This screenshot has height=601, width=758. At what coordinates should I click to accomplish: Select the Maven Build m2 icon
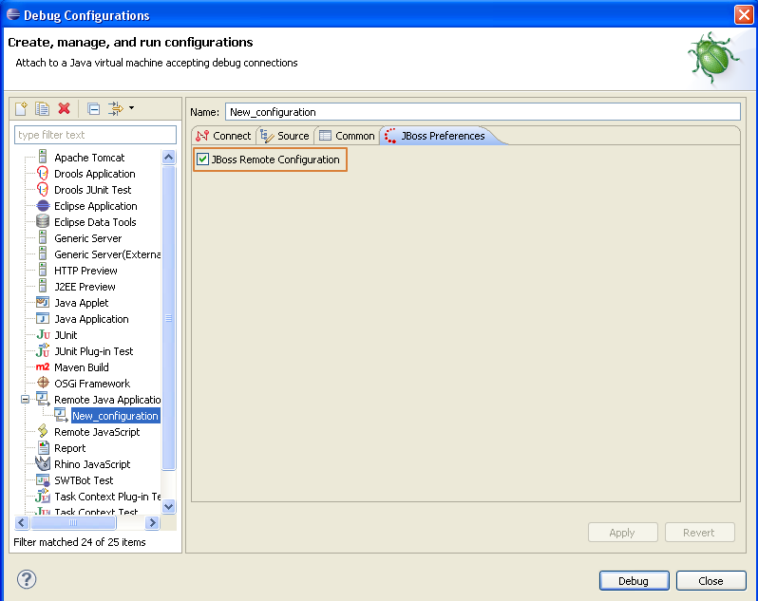[x=43, y=367]
